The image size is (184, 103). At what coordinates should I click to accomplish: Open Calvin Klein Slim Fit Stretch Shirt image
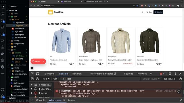(x=149, y=41)
